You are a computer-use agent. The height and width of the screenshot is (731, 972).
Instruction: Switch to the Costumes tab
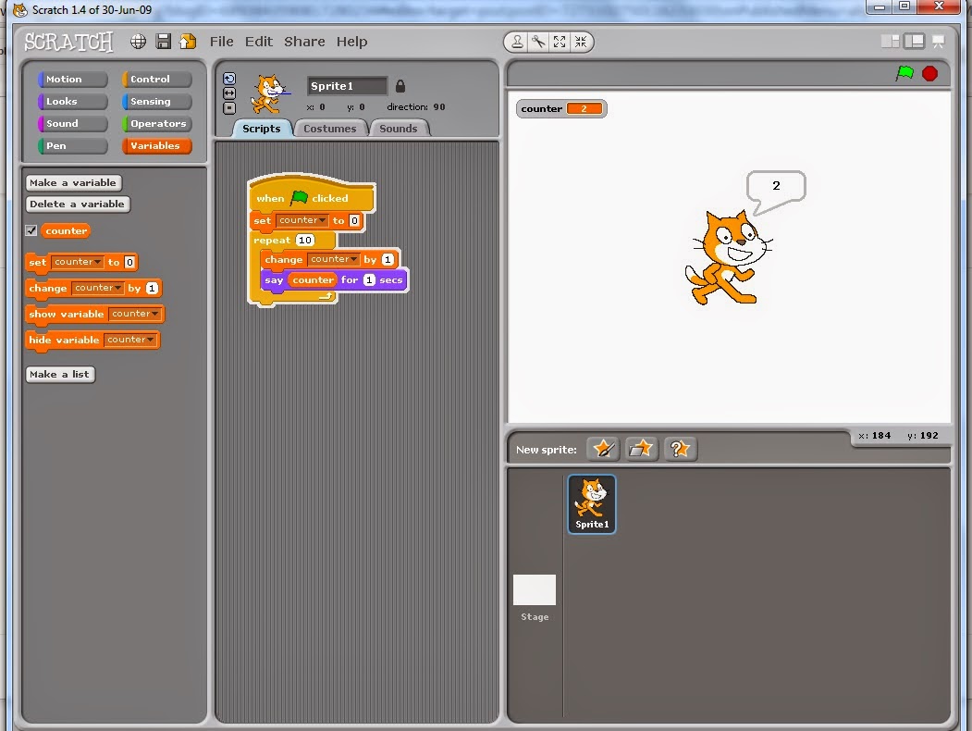pos(330,129)
